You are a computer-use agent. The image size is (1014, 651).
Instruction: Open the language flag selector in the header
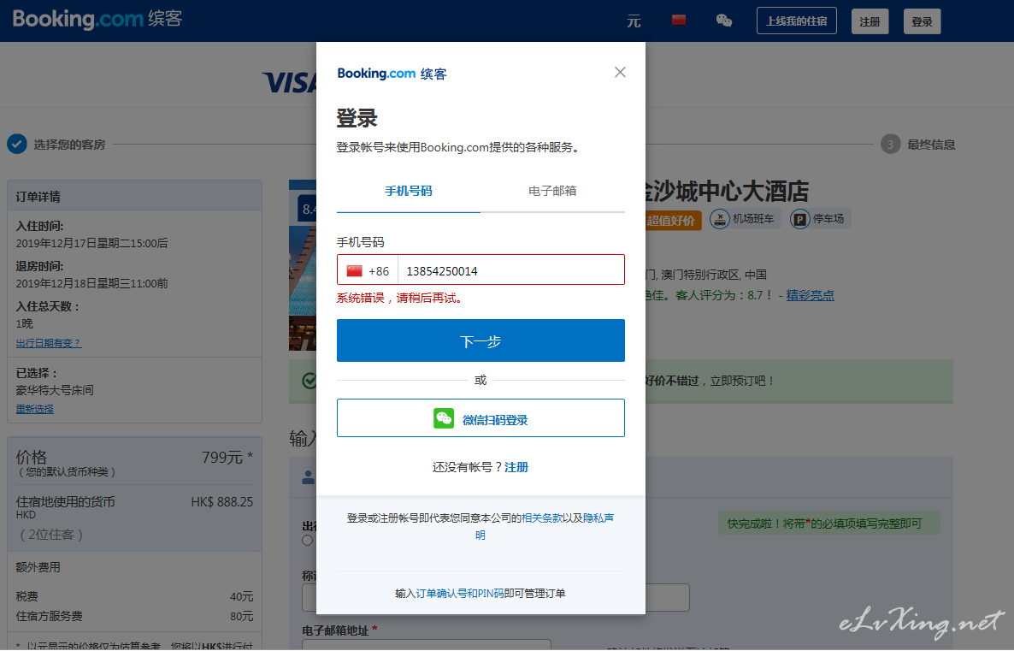point(678,20)
